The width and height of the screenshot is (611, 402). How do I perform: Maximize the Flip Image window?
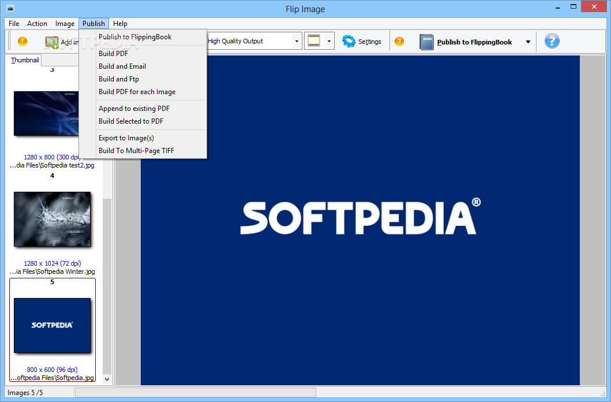(x=573, y=6)
